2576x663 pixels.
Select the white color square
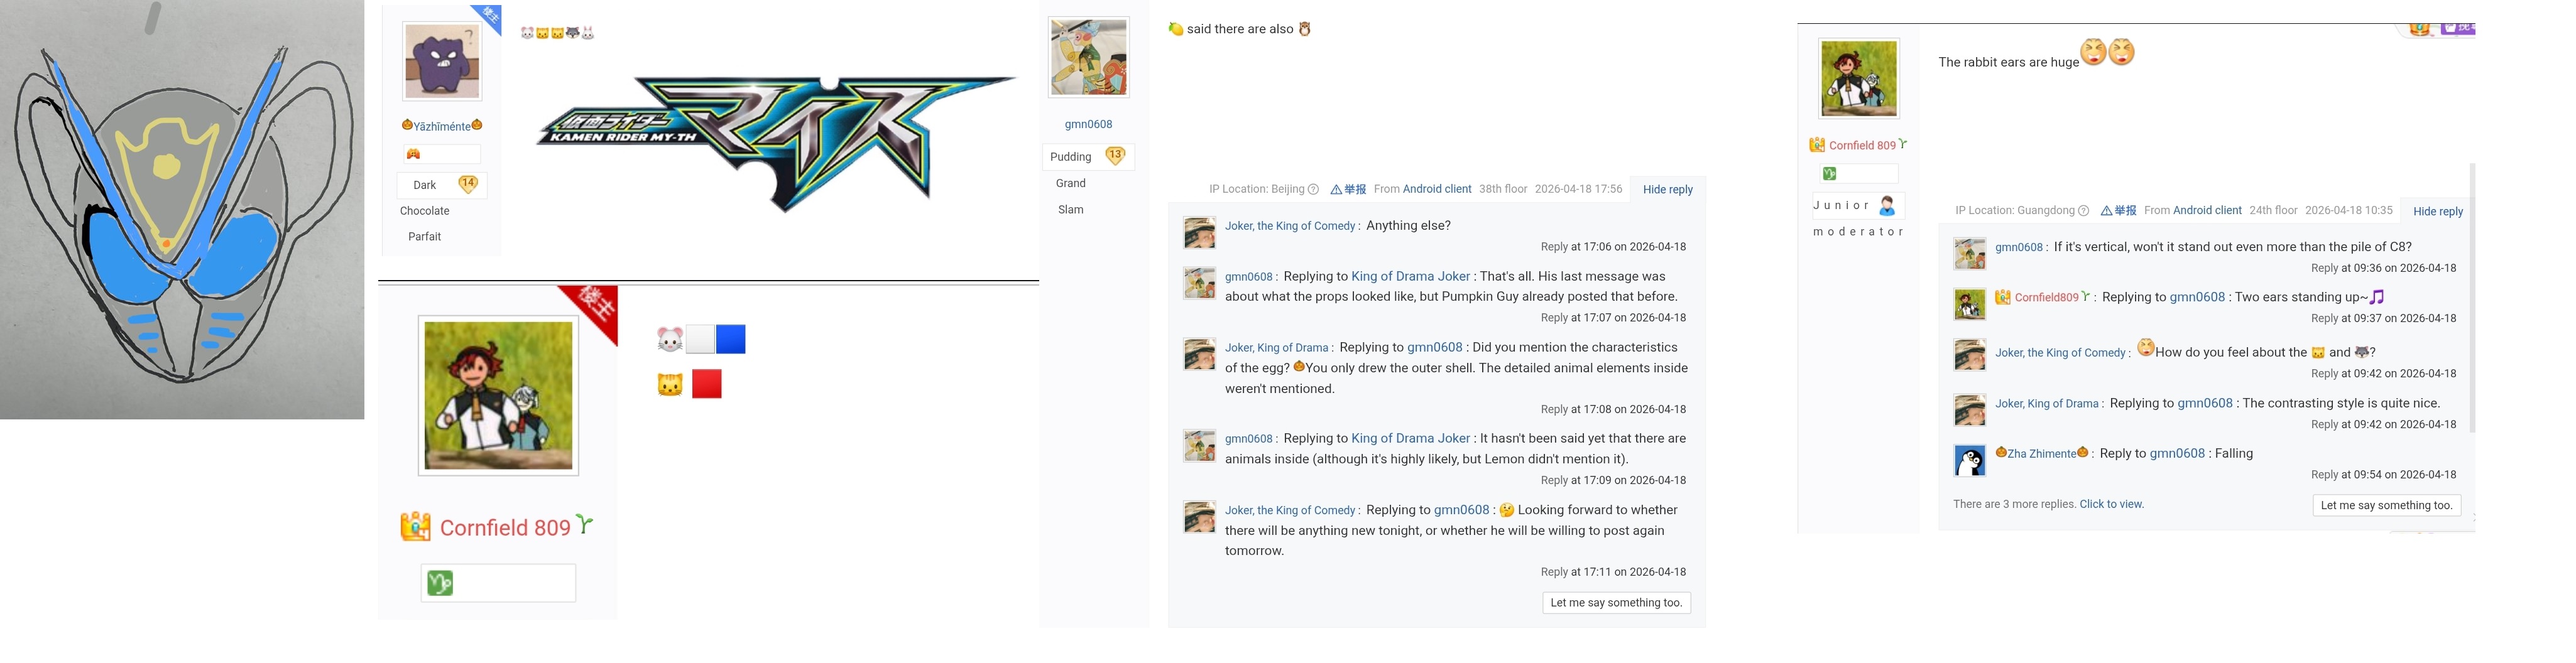(700, 340)
